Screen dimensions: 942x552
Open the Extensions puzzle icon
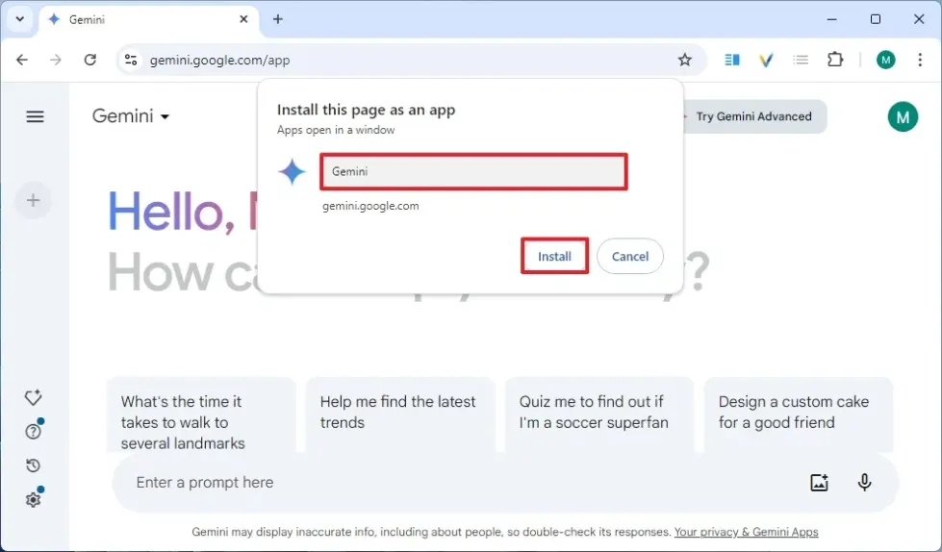coord(835,60)
